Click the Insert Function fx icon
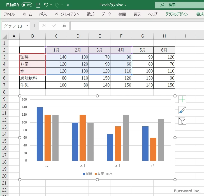Screen dimensions: 204x196 [64, 25]
